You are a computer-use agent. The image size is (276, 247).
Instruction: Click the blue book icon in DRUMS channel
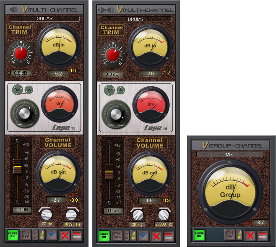[x=143, y=235]
